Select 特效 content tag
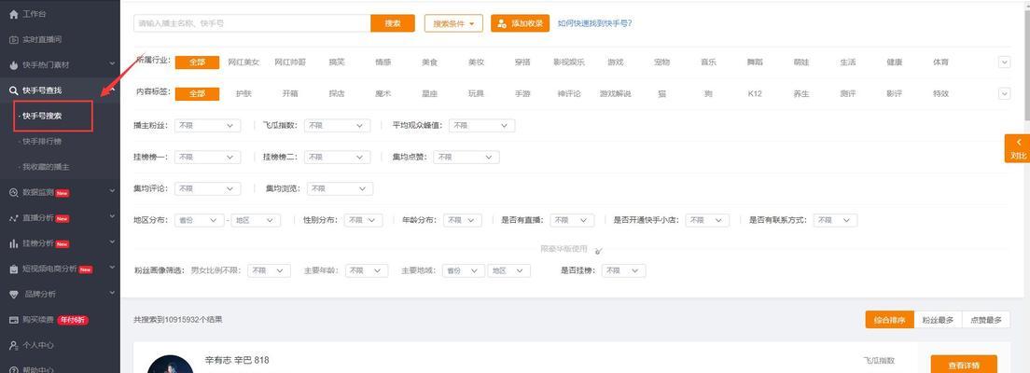Viewport: 1030px width, 373px height. click(940, 94)
